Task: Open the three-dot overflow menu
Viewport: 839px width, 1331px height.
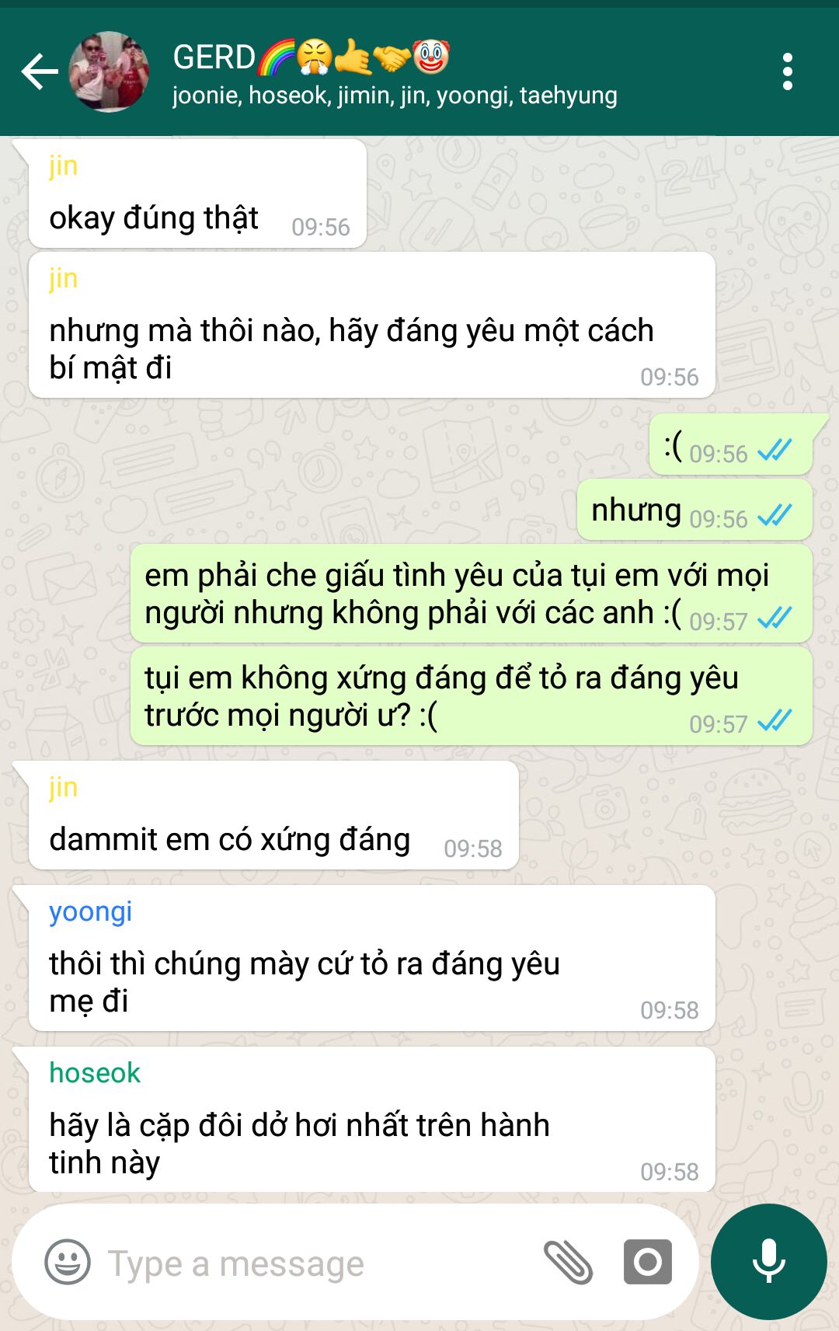Action: (x=787, y=71)
